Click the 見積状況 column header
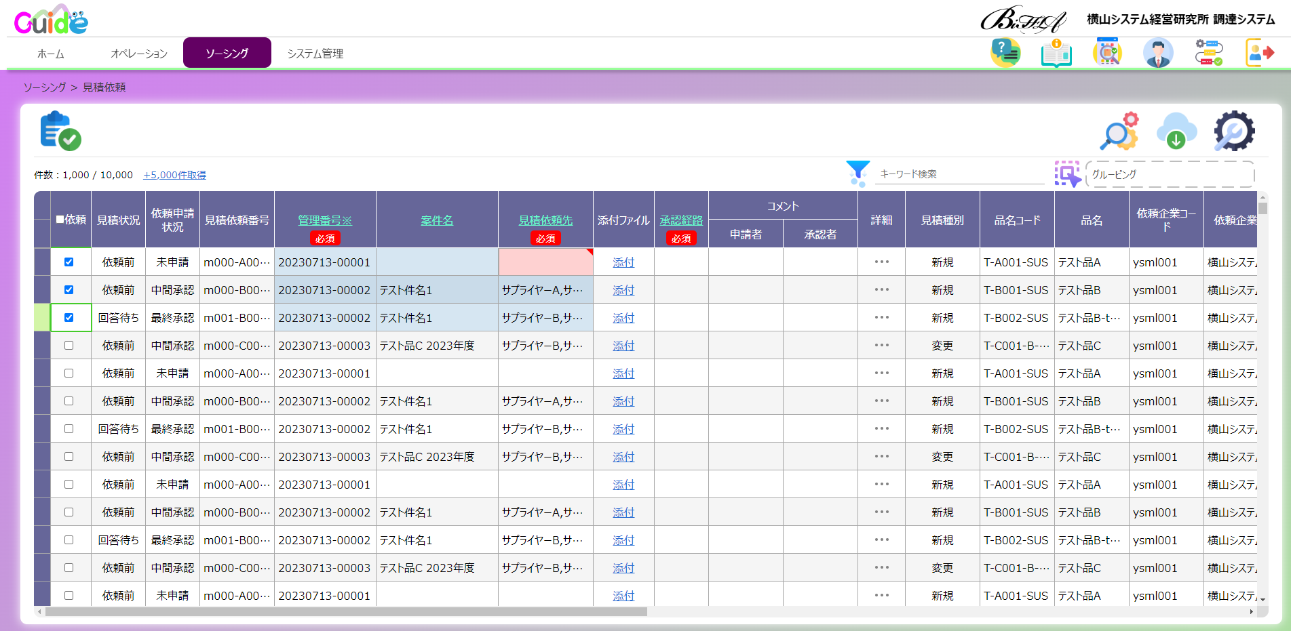The width and height of the screenshot is (1291, 631). (x=118, y=220)
